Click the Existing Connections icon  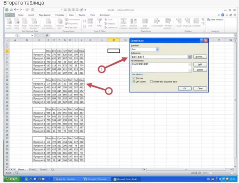[48, 23]
